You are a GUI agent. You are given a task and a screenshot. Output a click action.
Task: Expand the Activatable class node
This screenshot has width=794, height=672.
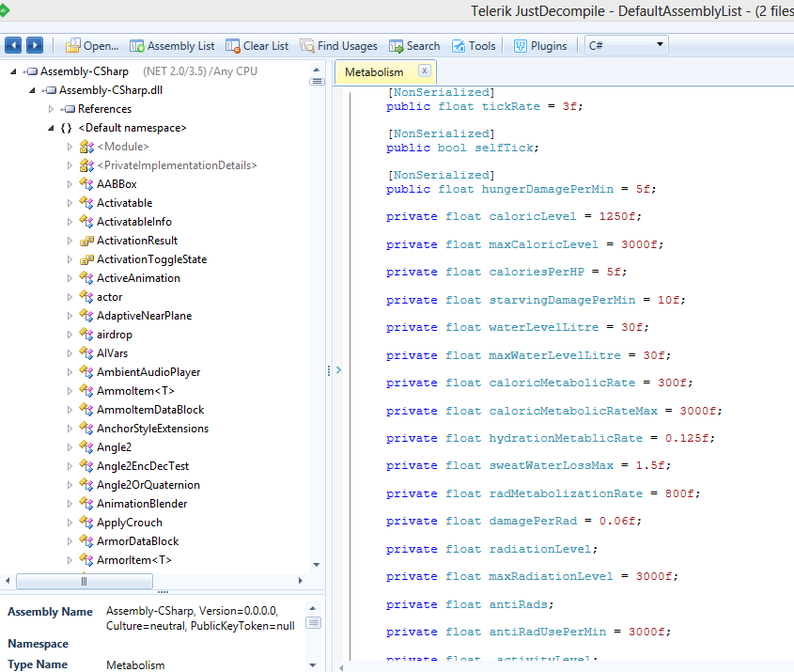(70, 203)
